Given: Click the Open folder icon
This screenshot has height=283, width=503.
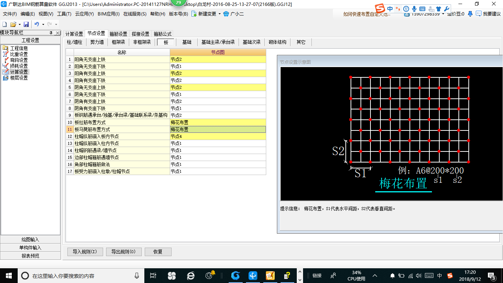Looking at the screenshot, I should (13, 24).
